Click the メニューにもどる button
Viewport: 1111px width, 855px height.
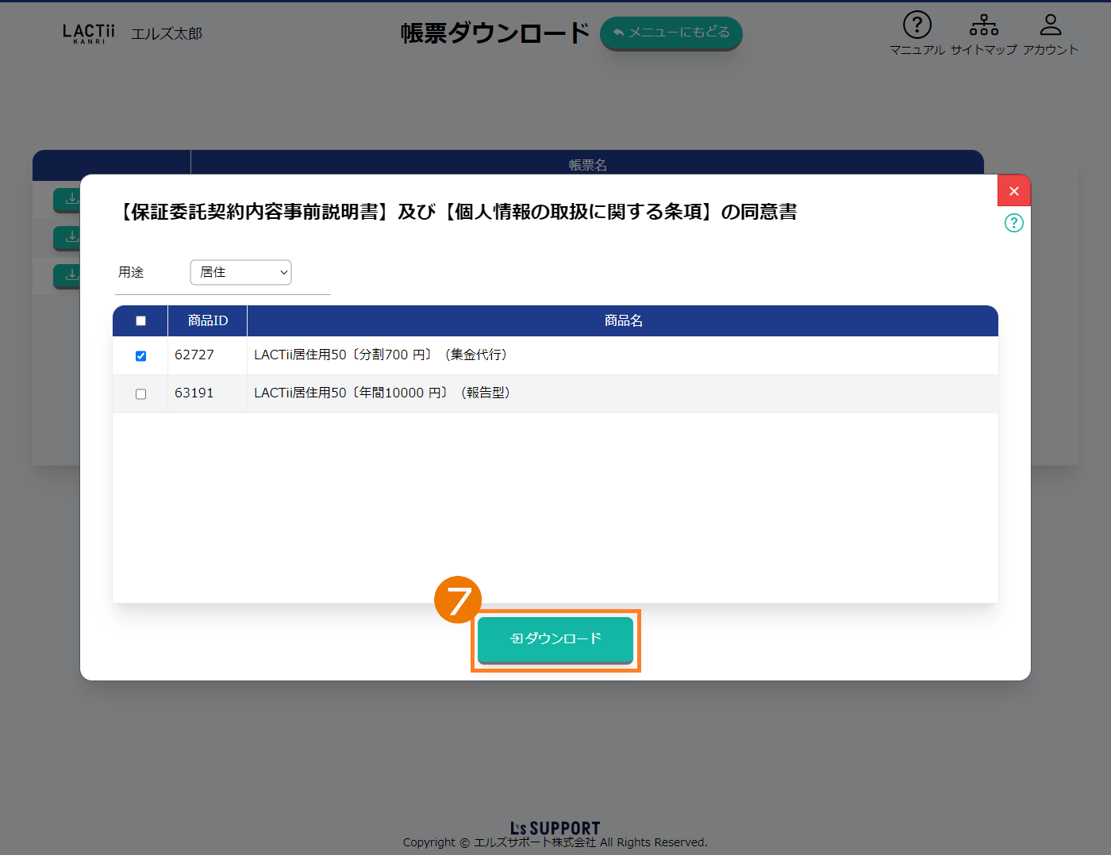(x=671, y=33)
